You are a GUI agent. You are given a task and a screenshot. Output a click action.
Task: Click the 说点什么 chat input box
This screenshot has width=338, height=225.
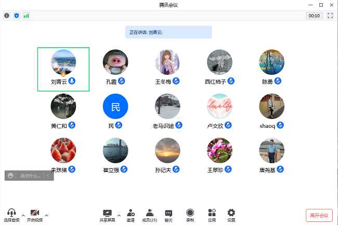click(x=30, y=176)
